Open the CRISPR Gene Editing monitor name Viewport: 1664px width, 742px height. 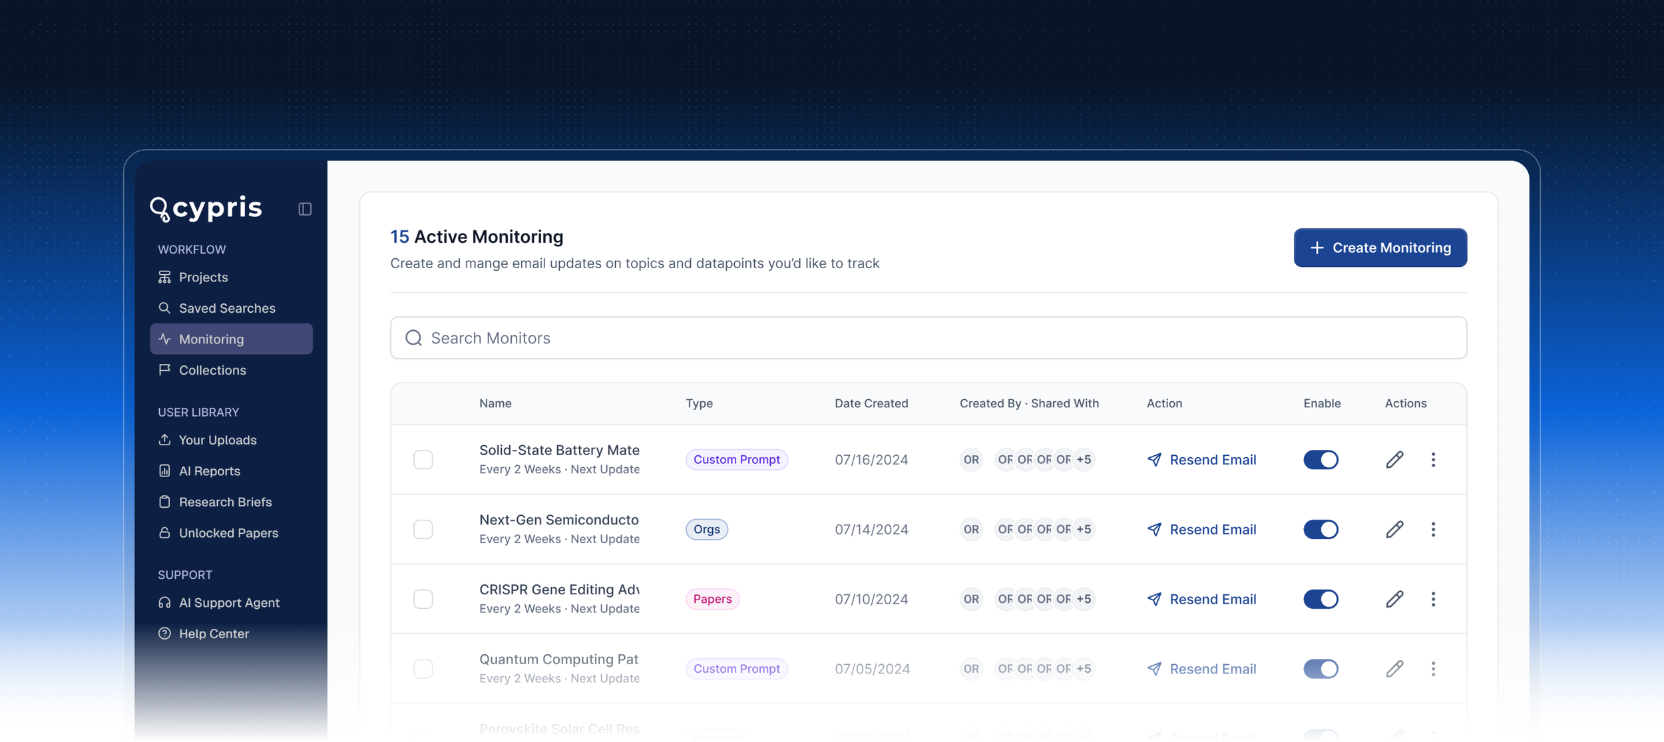click(x=559, y=590)
